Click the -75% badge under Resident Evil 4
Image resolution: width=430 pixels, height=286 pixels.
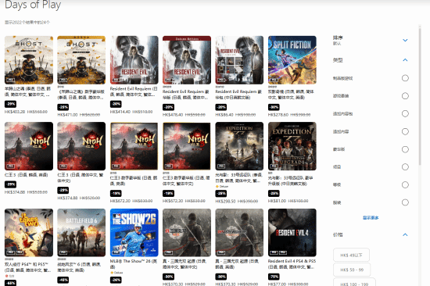click(x=274, y=277)
